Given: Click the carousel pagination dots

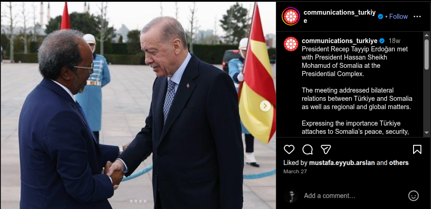Looking at the screenshot, I should (138, 201).
